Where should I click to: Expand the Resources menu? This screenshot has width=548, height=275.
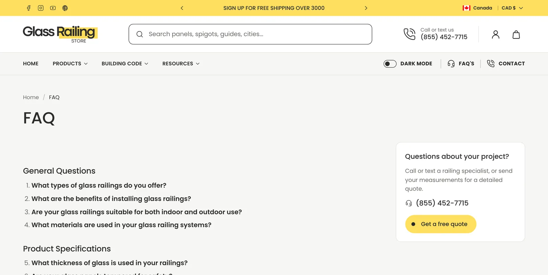click(181, 64)
